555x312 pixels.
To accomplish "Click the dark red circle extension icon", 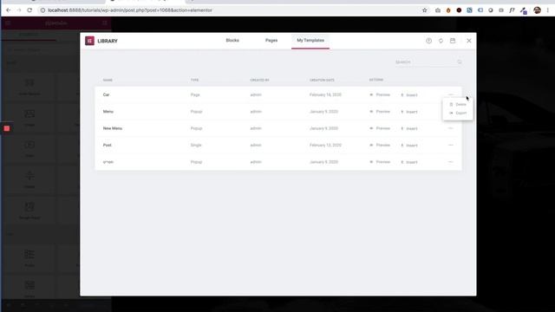I will [x=459, y=10].
